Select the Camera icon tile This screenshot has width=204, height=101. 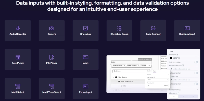click(x=52, y=31)
